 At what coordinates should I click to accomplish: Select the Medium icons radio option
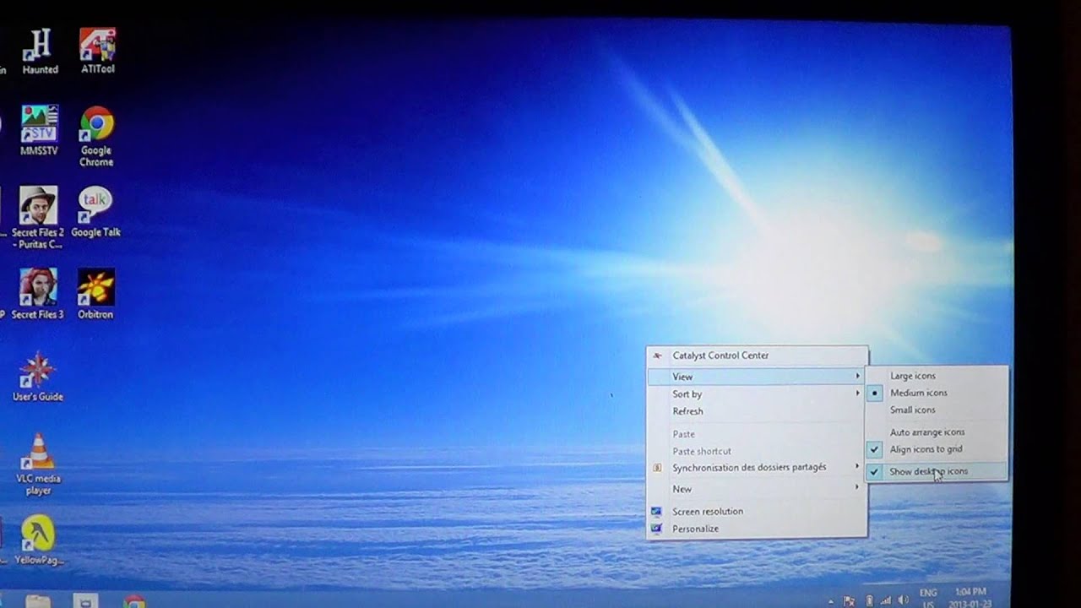[921, 392]
